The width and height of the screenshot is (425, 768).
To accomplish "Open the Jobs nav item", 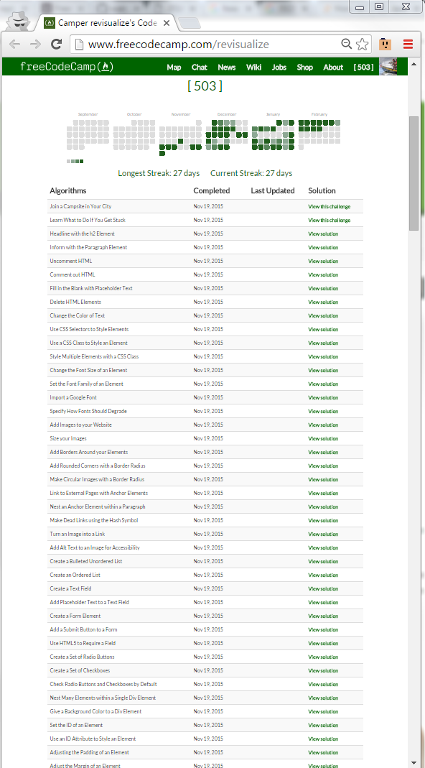I will tap(279, 67).
